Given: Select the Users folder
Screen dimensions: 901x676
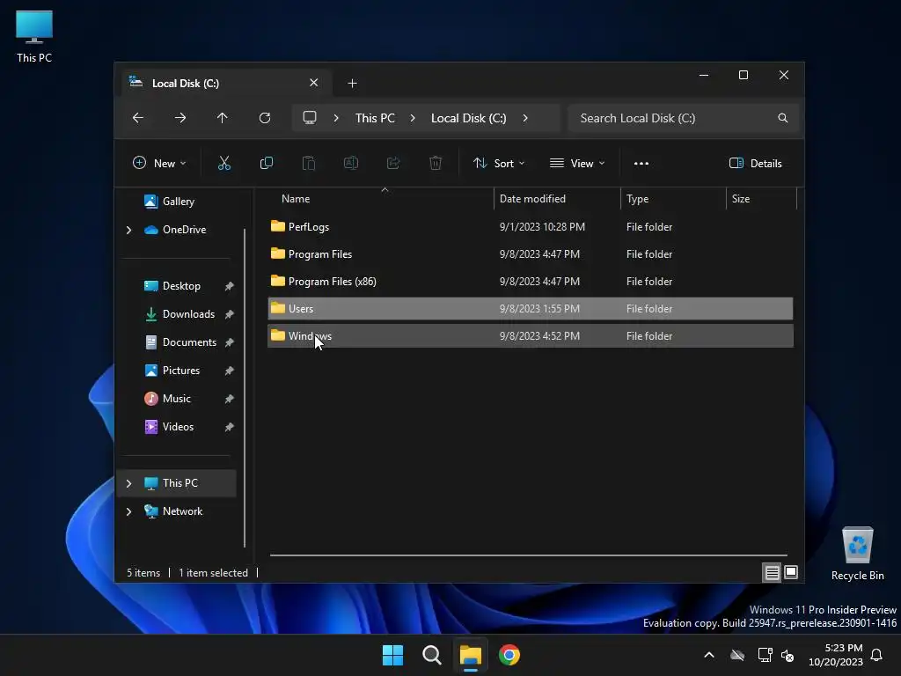Looking at the screenshot, I should pos(531,309).
